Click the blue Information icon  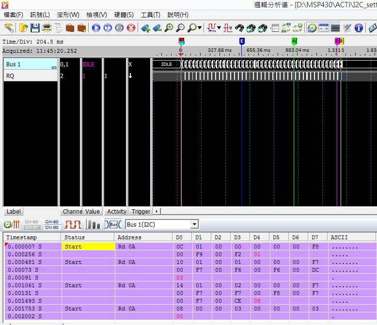359,28
